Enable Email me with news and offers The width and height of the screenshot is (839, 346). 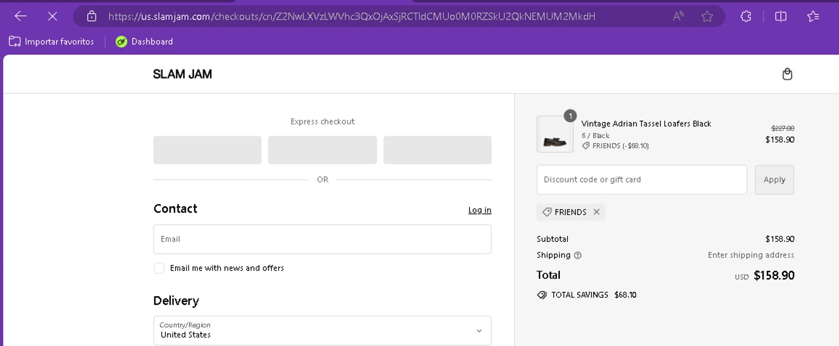click(159, 268)
